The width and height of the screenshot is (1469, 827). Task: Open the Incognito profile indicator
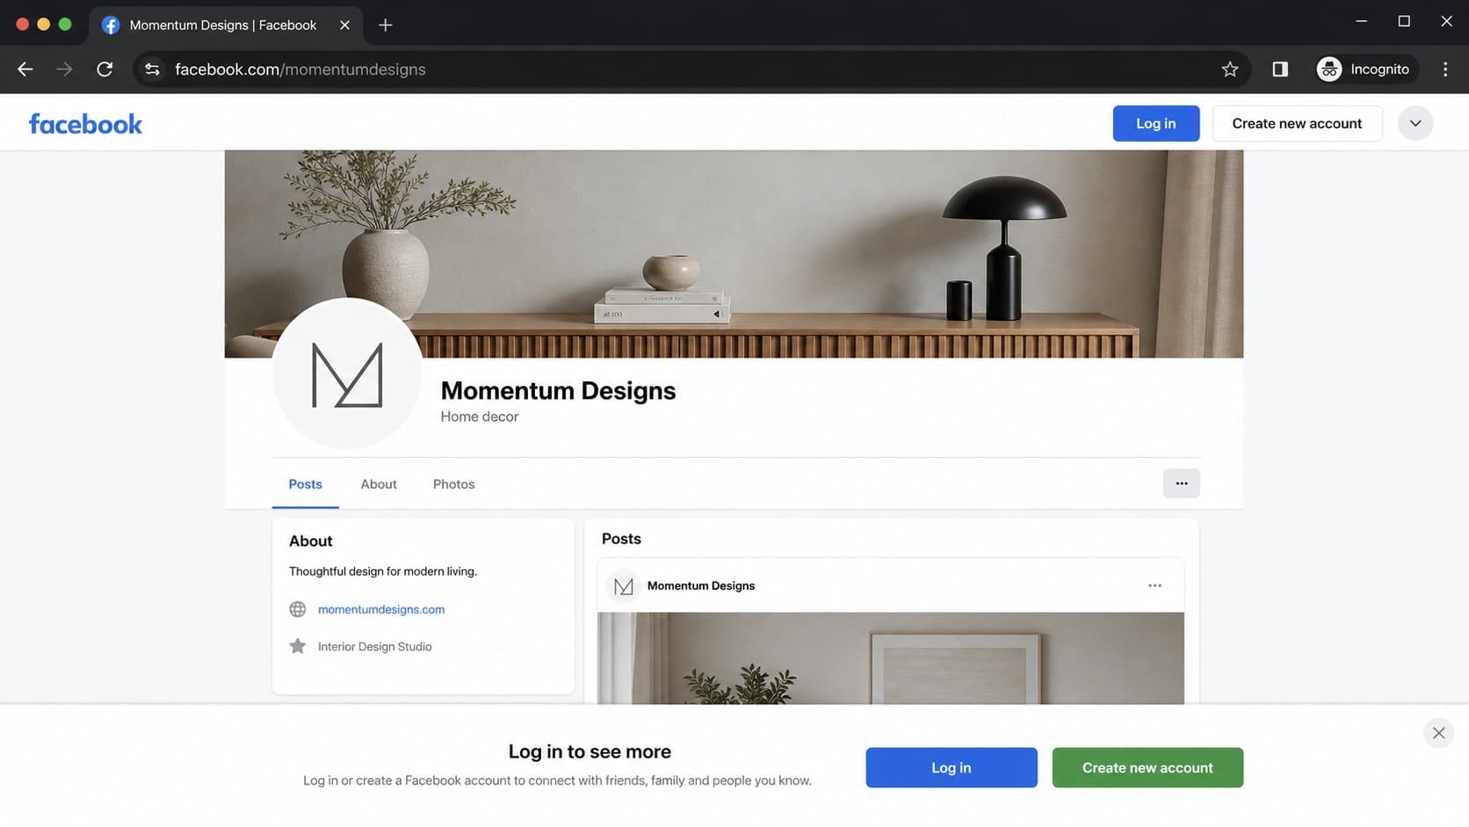tap(1366, 69)
